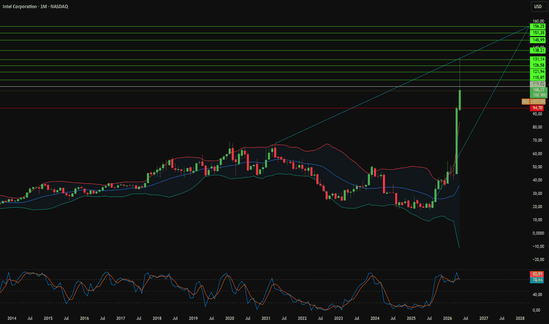Select the red 82,91 oscillator value label
549x324 pixels.
pyautogui.click(x=537, y=274)
